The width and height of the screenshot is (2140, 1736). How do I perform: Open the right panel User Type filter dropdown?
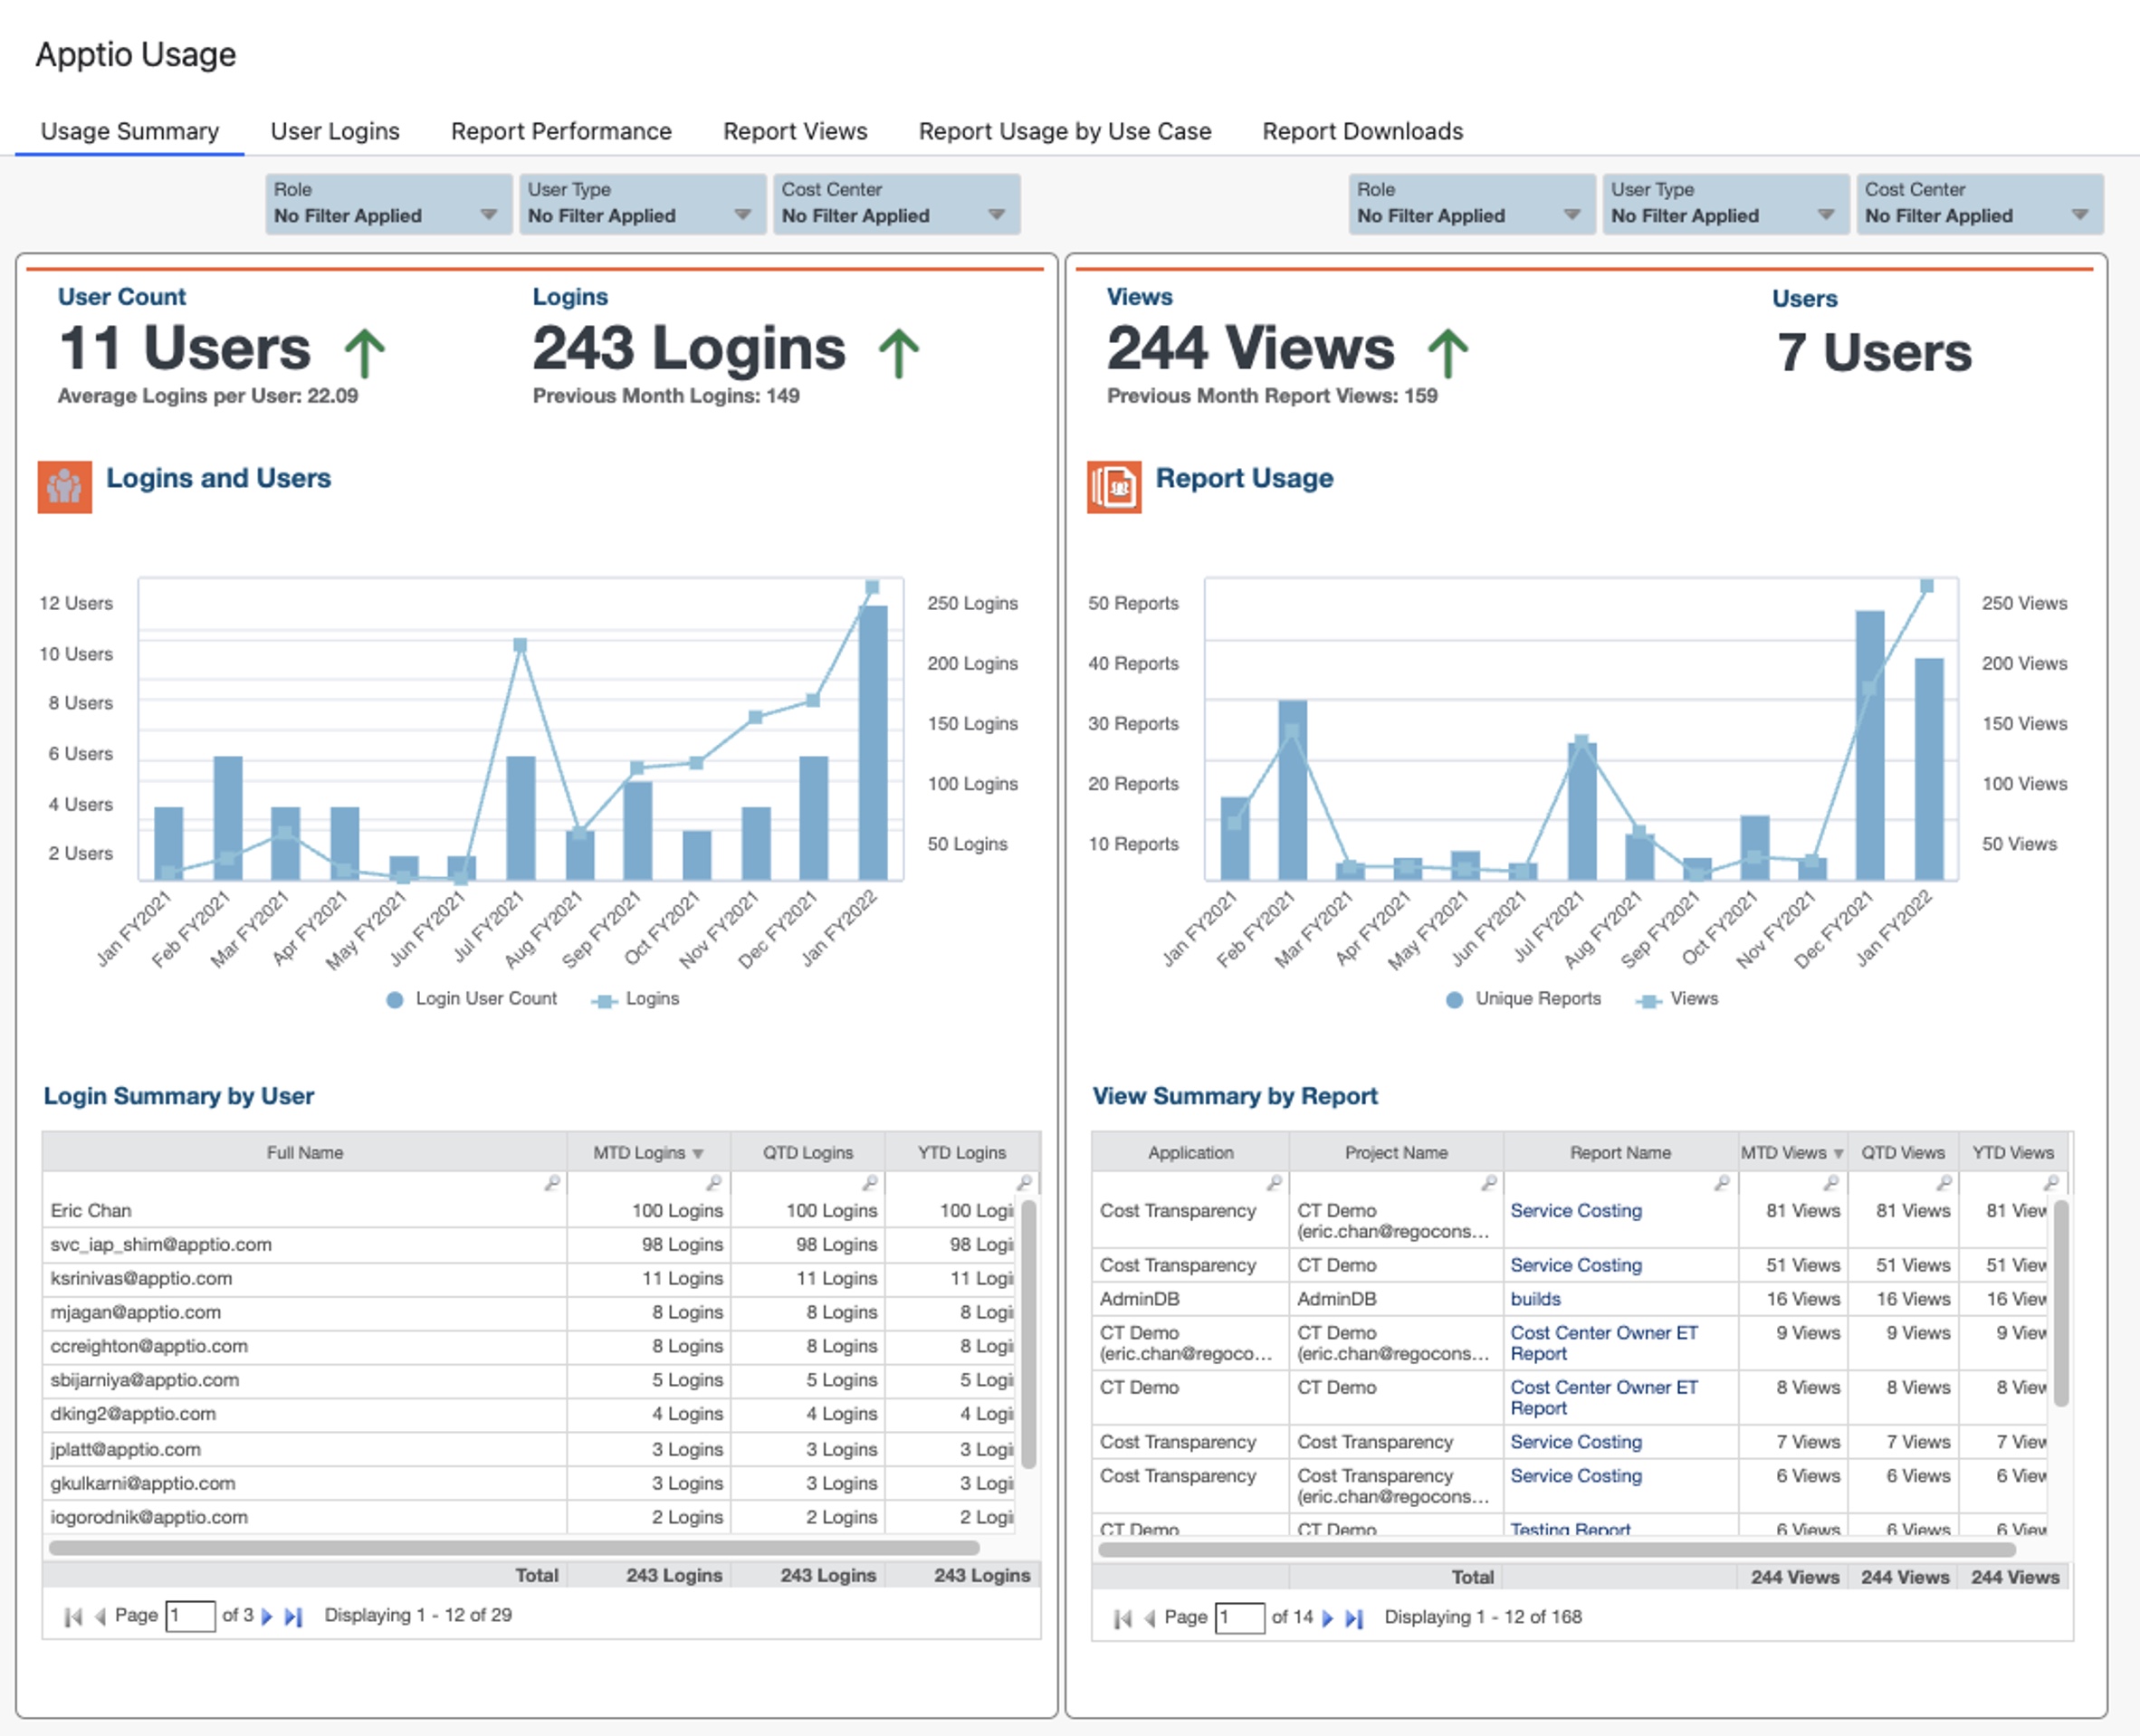click(x=1725, y=204)
